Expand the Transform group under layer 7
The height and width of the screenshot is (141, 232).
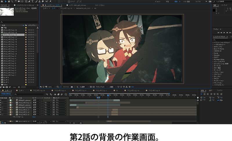11,117
